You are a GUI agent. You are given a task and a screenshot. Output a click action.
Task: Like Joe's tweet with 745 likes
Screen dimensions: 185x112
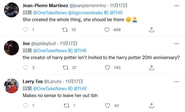pos(107,68)
